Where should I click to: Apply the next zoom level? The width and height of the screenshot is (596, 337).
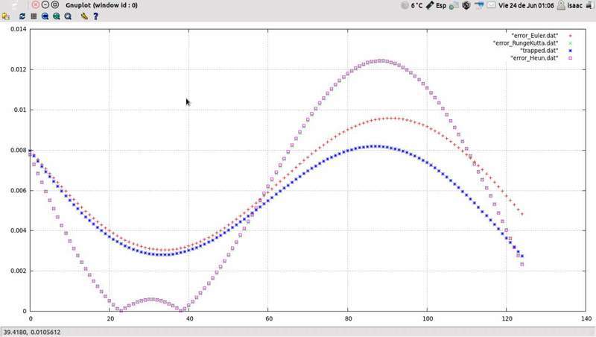coord(57,15)
